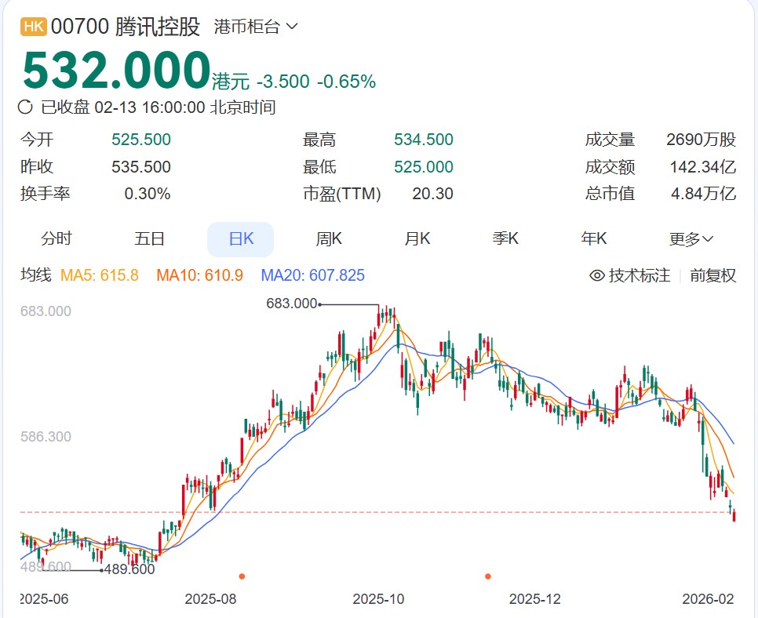Switch to the 五日 tab

coord(149,238)
